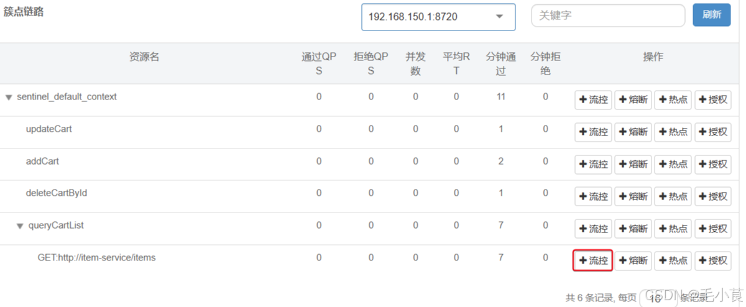Add 熔断 rule for updateCart

pos(633,132)
